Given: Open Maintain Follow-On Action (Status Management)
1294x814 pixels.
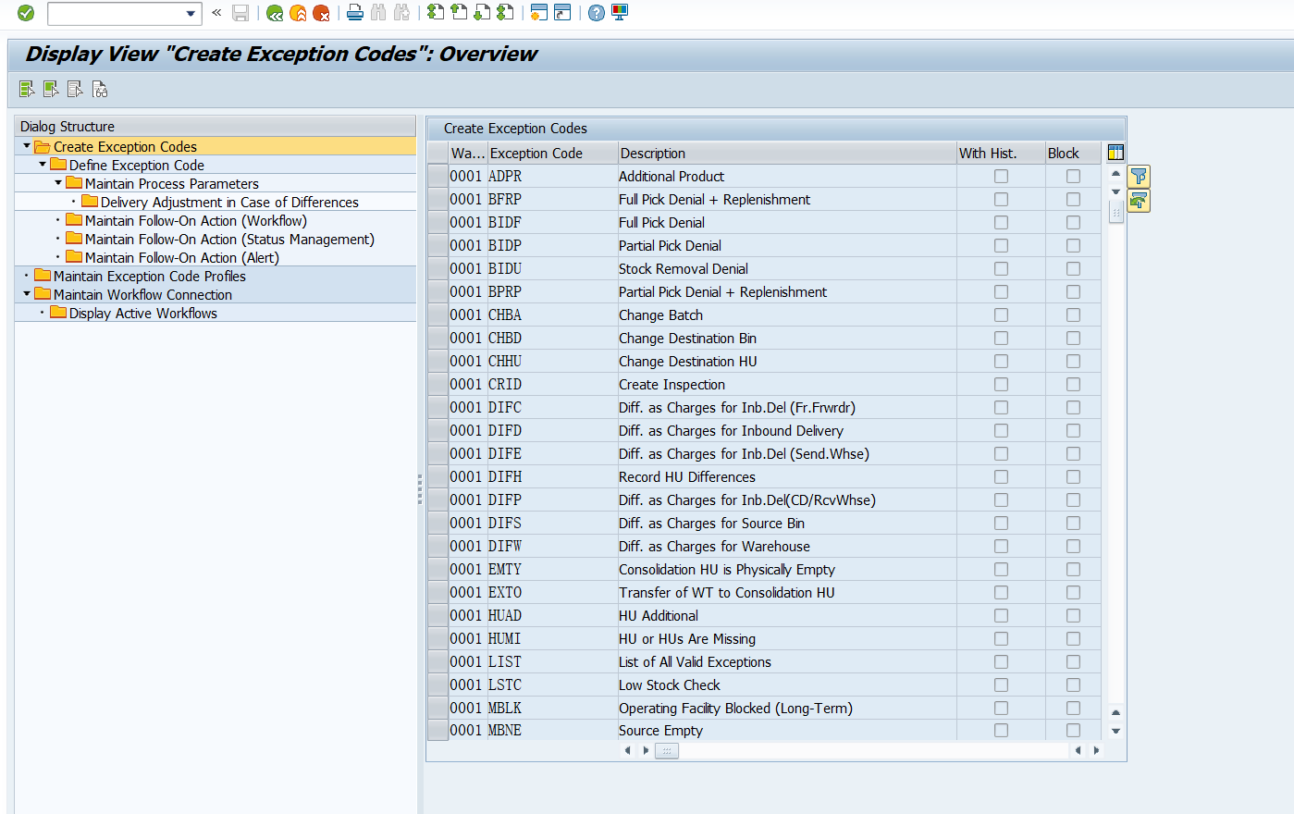Looking at the screenshot, I should [229, 239].
